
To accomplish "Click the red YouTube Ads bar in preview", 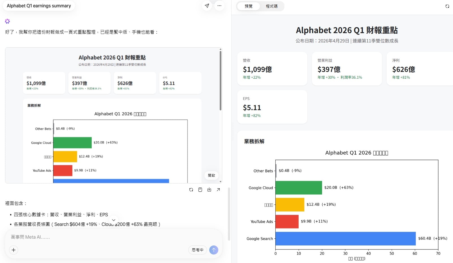I will click(287, 222).
